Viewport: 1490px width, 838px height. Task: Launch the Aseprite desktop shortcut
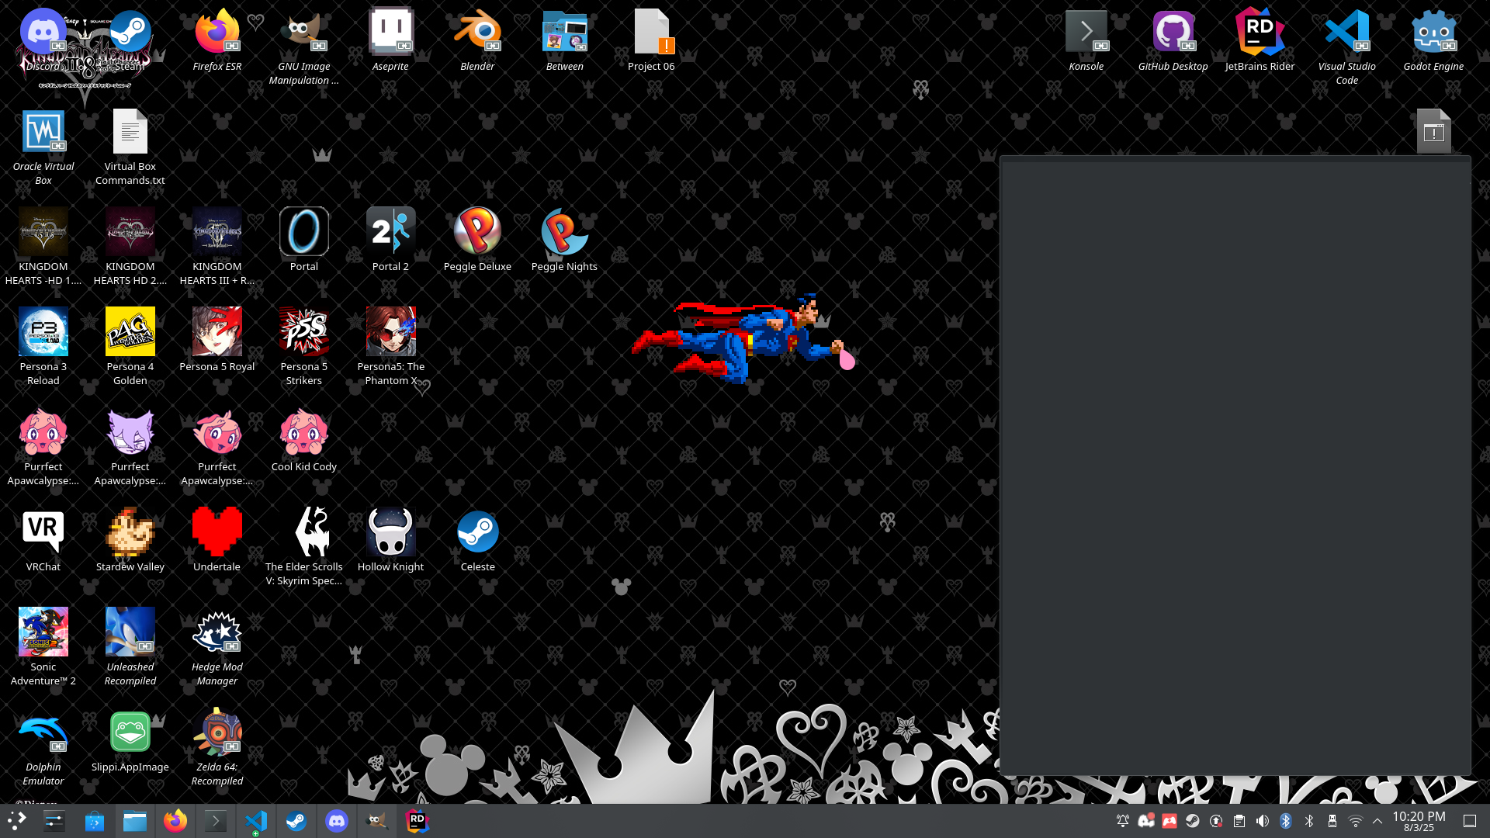pos(390,33)
